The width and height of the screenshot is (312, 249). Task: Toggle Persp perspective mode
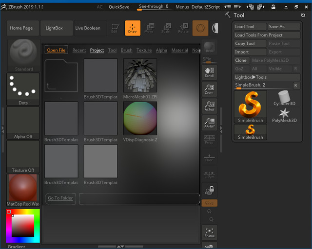coord(209,140)
